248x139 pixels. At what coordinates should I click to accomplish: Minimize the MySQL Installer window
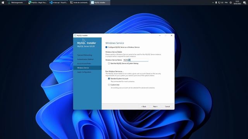coord(160,36)
